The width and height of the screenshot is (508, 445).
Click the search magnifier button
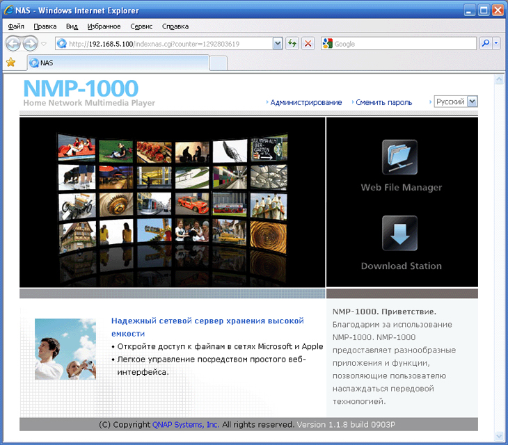pyautogui.click(x=486, y=44)
